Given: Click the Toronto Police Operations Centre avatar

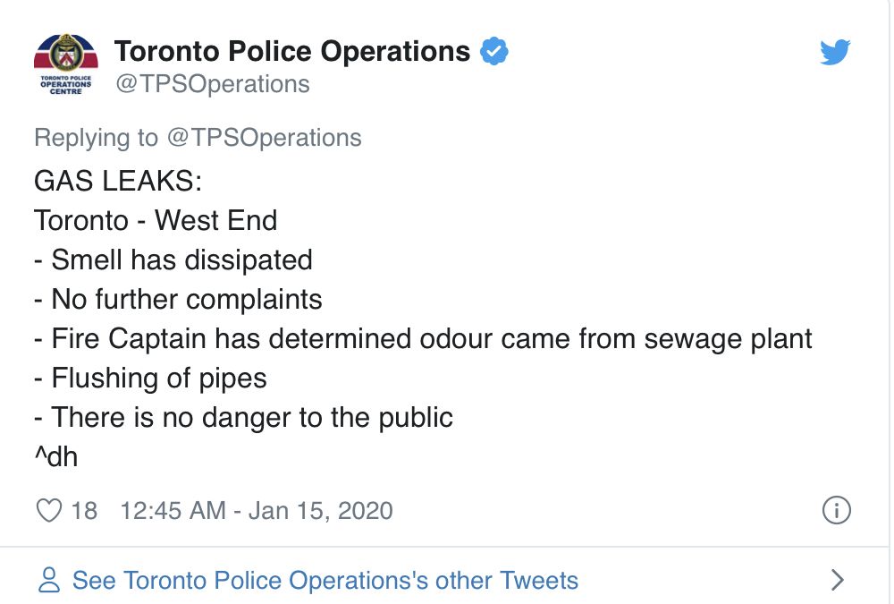Looking at the screenshot, I should 65,64.
